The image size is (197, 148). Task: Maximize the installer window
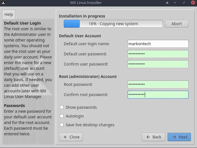[184, 3]
